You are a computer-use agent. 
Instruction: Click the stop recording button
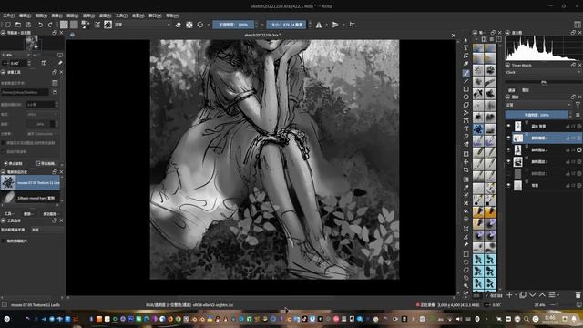(x=14, y=163)
